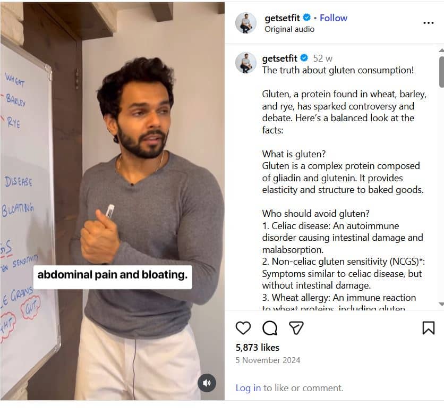Save post with the bookmark icon
444x413 pixels.
(429, 328)
